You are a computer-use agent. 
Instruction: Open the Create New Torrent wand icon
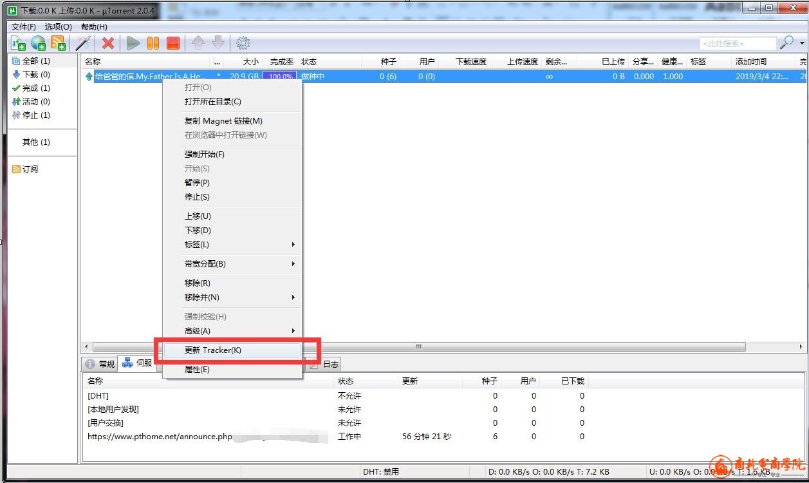click(x=83, y=43)
